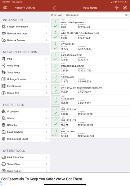Tap the circular target icon in header
The width and height of the screenshot is (130, 186).
(x=117, y=8)
